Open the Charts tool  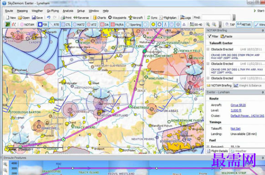(100, 18)
